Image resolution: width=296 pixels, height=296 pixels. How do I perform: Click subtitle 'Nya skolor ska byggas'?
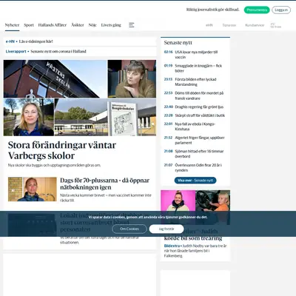click(x=54, y=165)
